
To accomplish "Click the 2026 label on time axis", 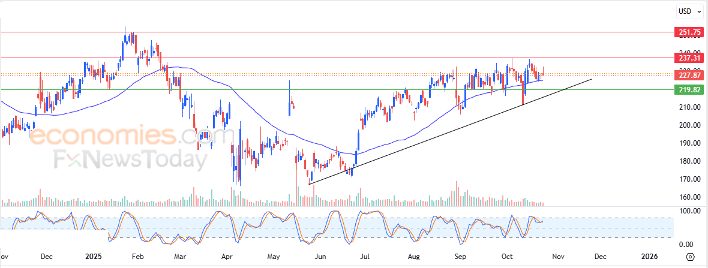I will point(649,257).
